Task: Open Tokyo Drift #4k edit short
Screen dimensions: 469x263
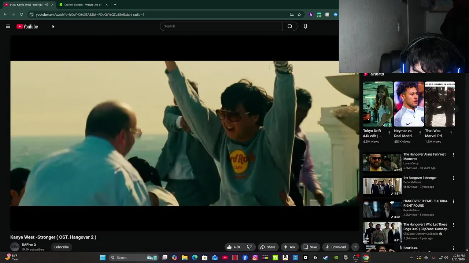Action: [378, 104]
